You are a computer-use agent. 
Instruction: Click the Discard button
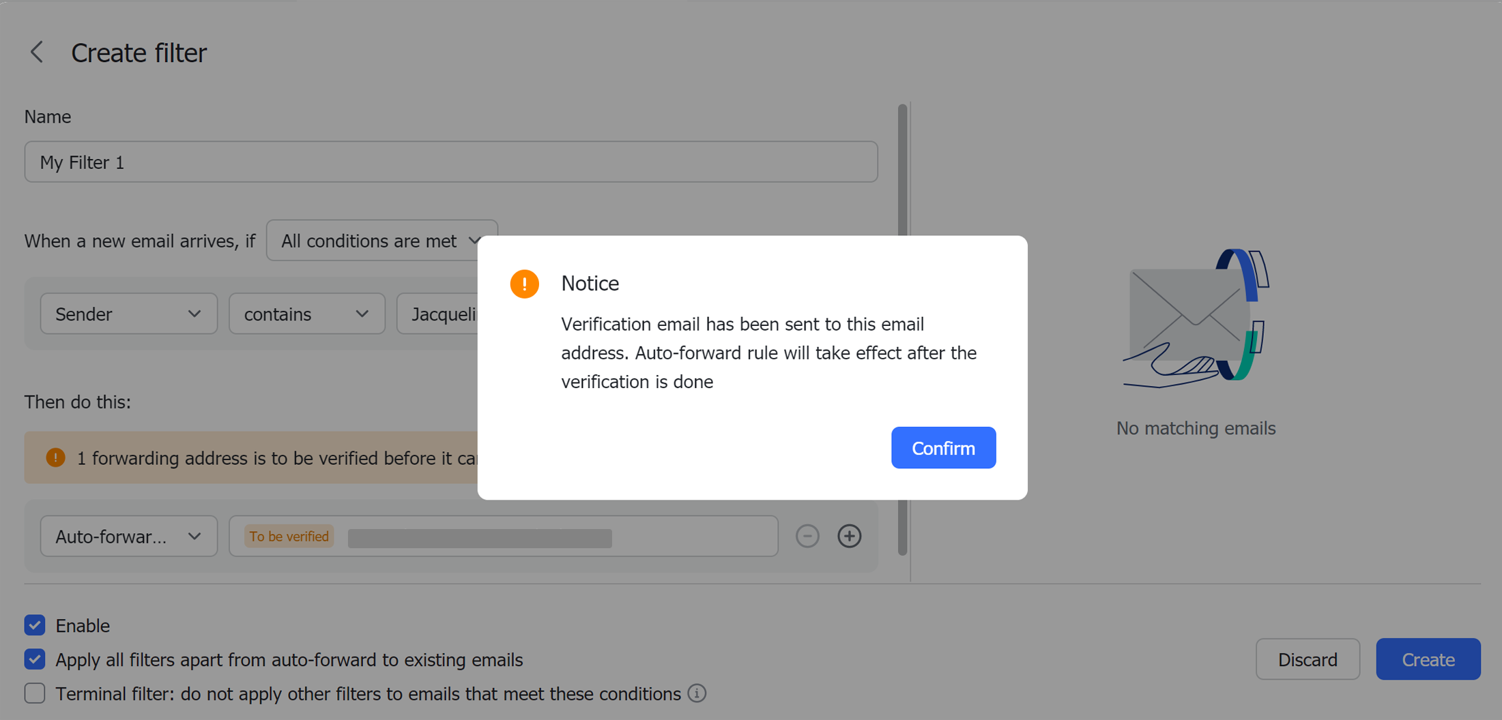1308,659
